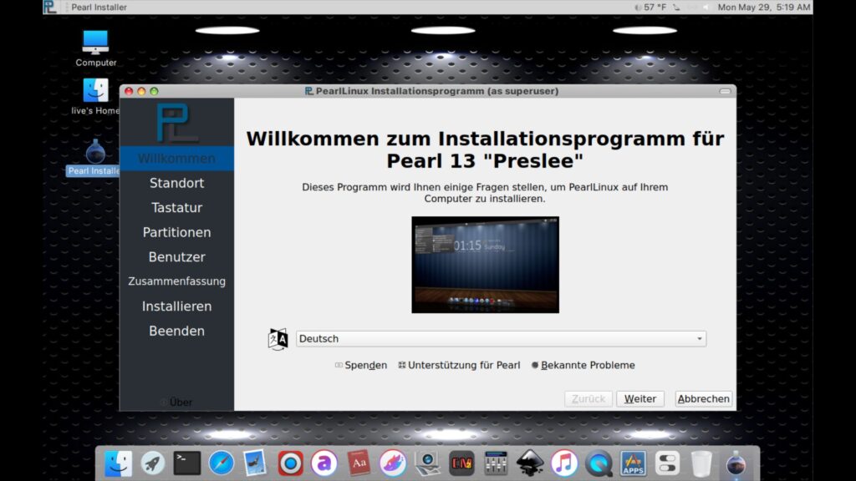Launch the rocket Launchpad icon in dock
The image size is (856, 481).
point(152,463)
